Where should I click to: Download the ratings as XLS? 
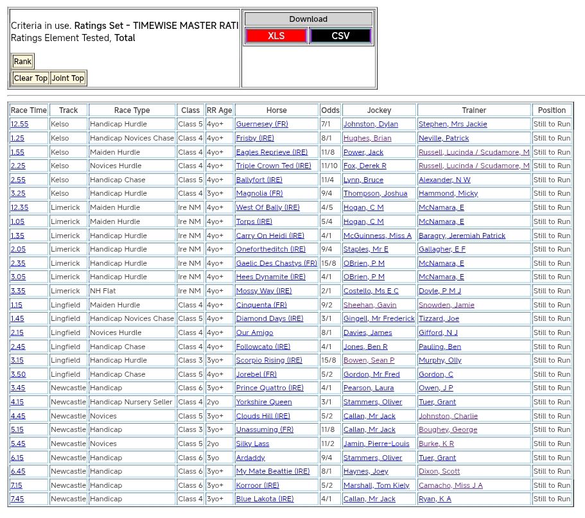coord(276,36)
